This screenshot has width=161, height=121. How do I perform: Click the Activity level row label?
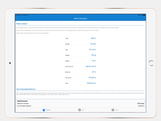[x=69, y=67]
